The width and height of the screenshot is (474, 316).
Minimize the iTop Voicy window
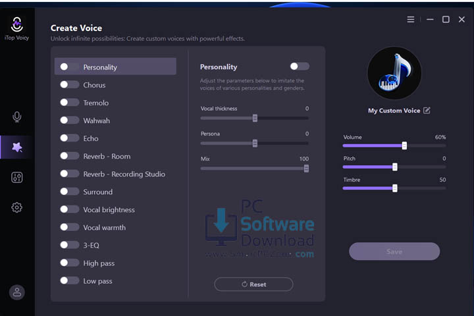click(430, 20)
